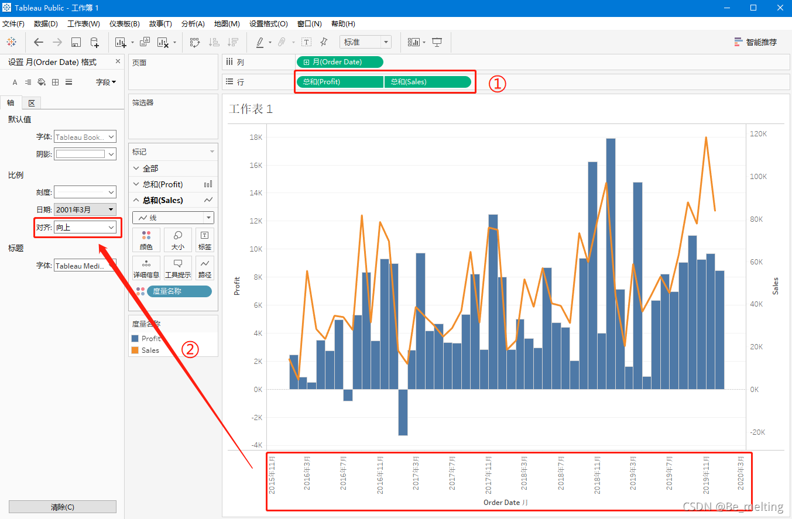
Task: Save the workbook with disk icon
Action: click(76, 42)
